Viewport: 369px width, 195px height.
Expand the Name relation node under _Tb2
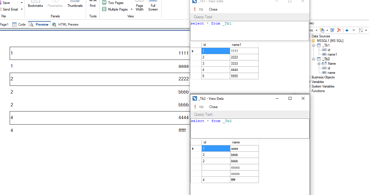pos(319,64)
